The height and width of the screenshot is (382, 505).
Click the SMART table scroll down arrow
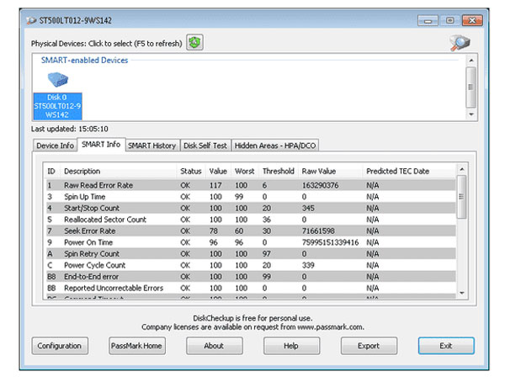[462, 293]
